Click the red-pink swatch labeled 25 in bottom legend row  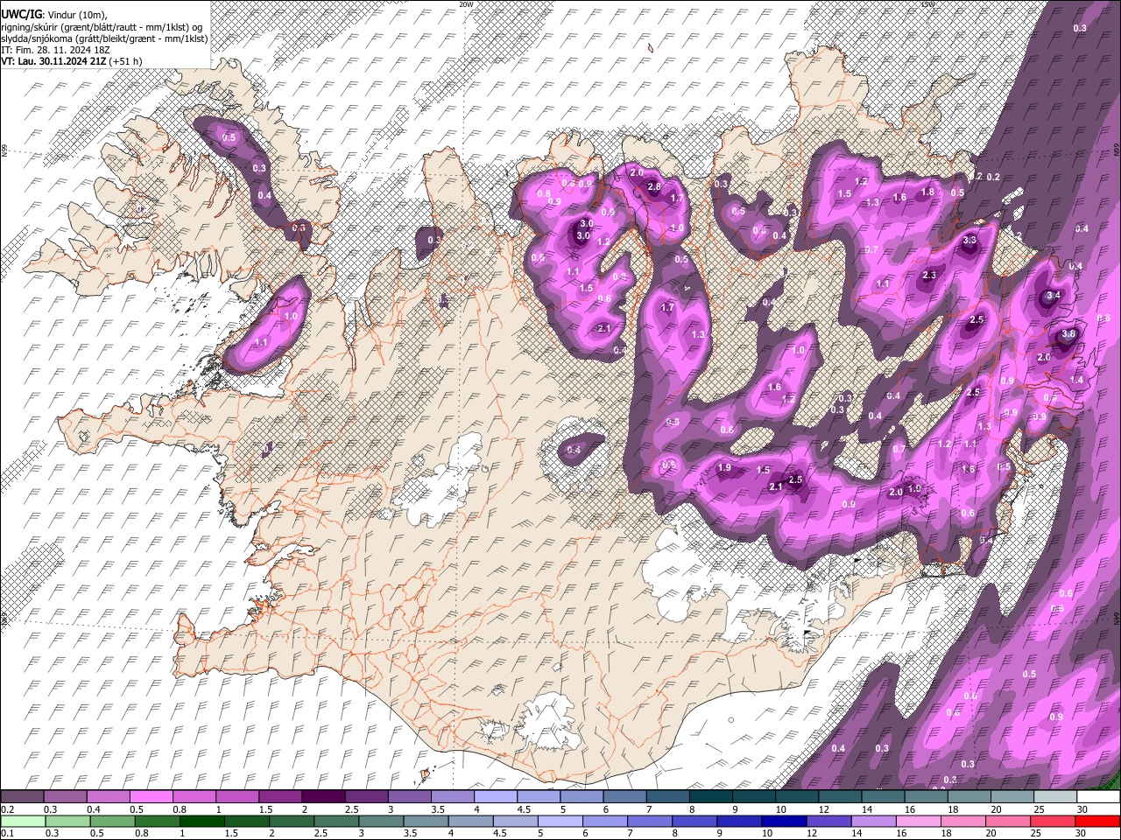(1054, 821)
